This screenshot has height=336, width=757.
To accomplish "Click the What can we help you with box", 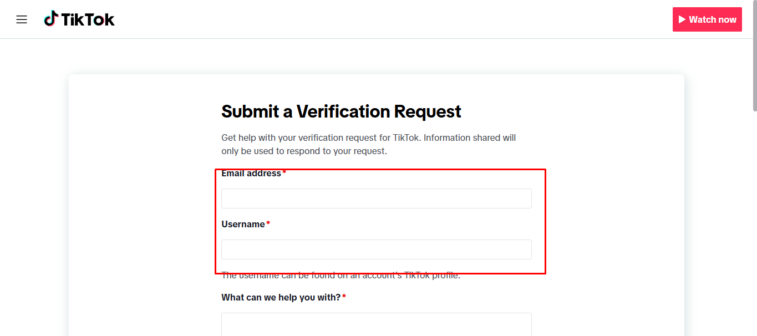I will tap(376, 324).
